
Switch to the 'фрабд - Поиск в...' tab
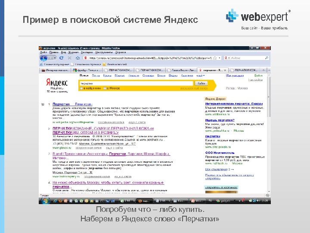pos(87,70)
